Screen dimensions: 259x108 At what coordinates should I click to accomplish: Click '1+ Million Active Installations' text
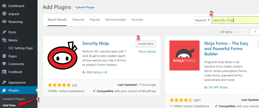pyautogui.click(x=189, y=106)
